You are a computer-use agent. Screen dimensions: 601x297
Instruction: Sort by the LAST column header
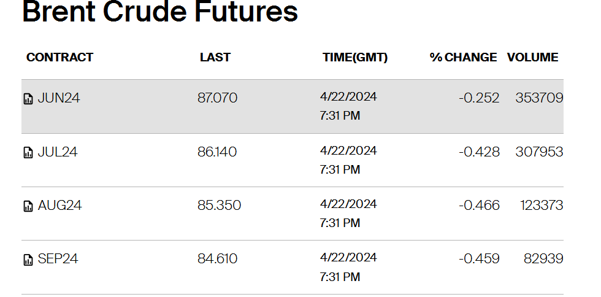pyautogui.click(x=215, y=57)
